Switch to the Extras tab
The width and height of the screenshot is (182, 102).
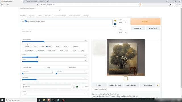pos(40,16)
